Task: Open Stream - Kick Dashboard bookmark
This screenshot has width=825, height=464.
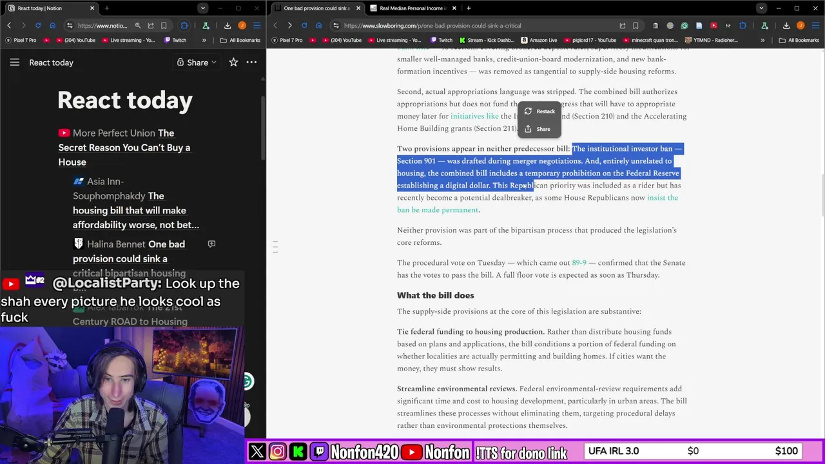Action: point(487,40)
